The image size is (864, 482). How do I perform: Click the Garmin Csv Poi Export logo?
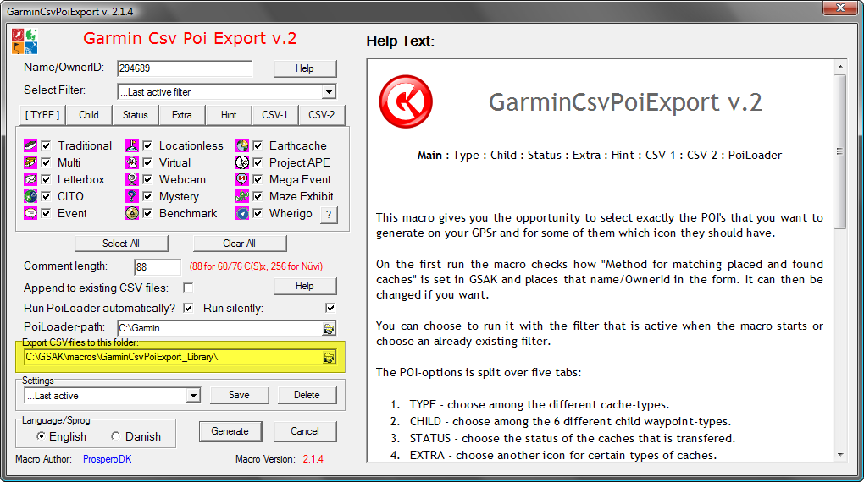25,41
